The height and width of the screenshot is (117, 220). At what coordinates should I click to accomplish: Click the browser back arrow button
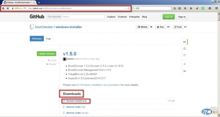(x=3, y=8)
